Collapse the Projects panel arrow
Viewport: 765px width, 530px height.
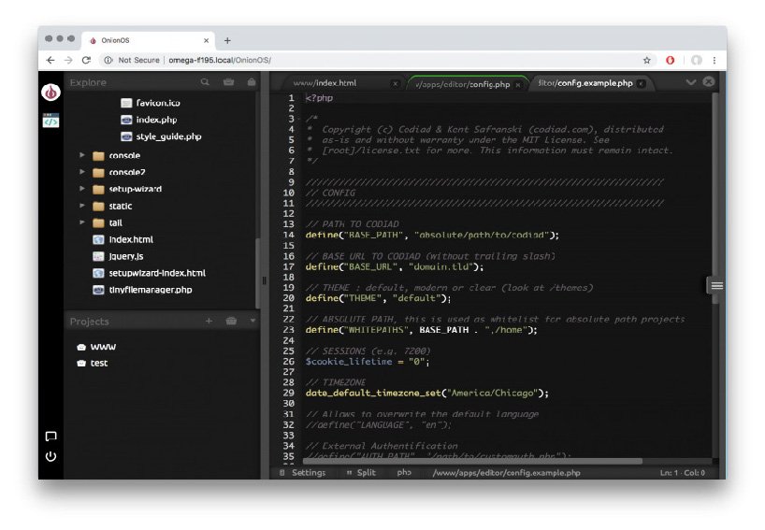click(253, 321)
